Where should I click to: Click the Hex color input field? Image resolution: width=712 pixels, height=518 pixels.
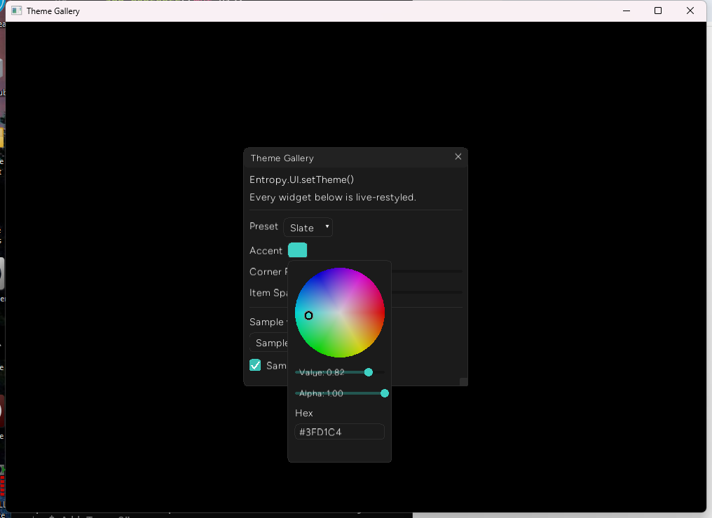point(340,432)
